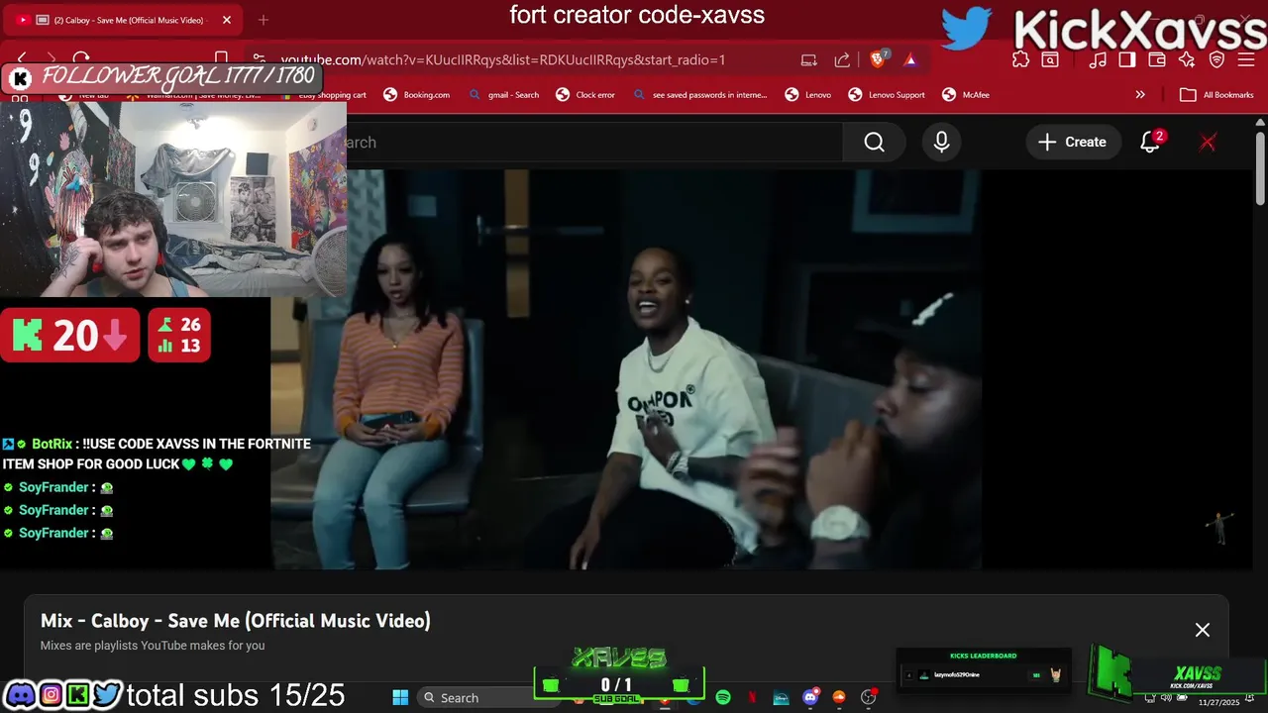Open the site settings icon beside the URL
1268x713 pixels.
259,59
